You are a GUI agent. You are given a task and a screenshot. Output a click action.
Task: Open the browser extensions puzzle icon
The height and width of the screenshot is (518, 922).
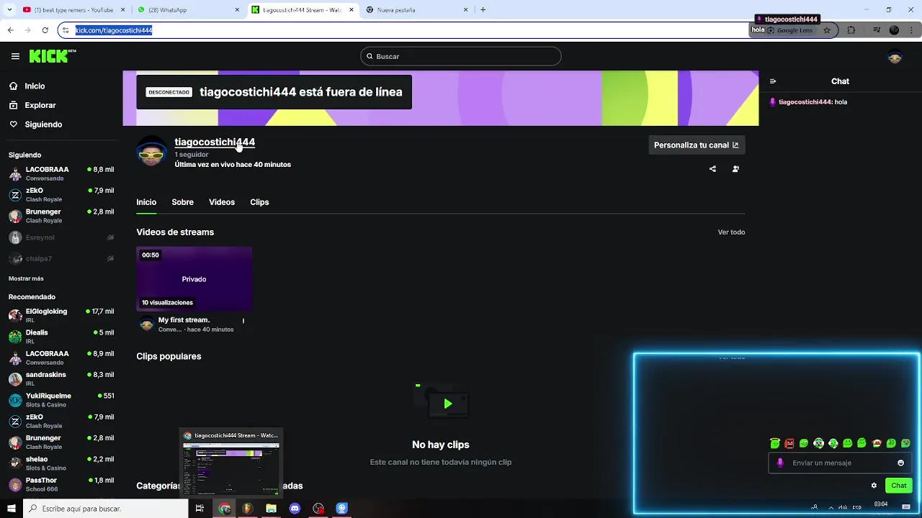click(x=851, y=30)
